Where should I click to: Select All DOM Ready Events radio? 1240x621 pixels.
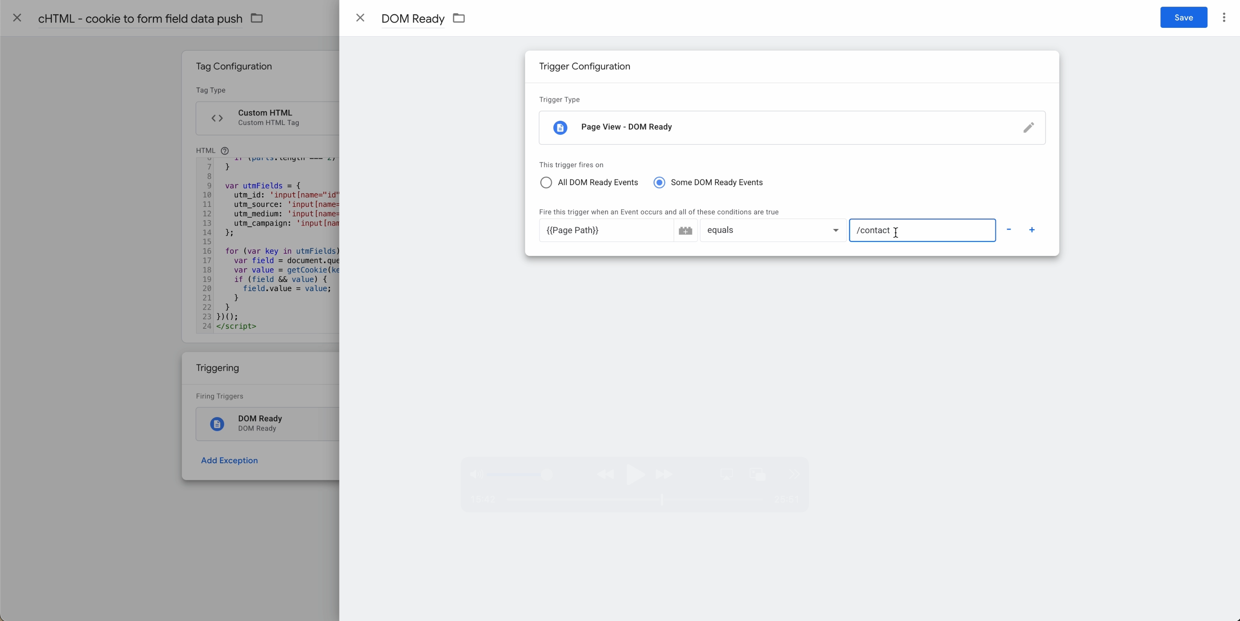click(546, 182)
